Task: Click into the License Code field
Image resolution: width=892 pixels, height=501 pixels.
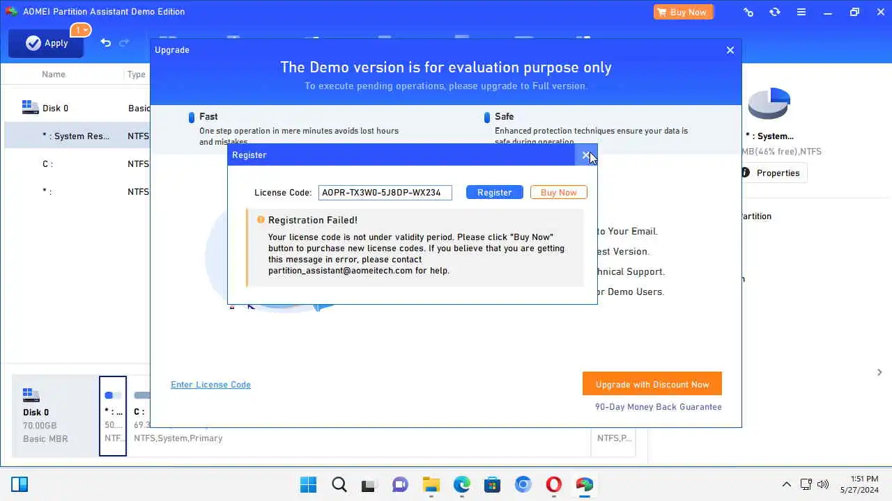Action: point(385,192)
